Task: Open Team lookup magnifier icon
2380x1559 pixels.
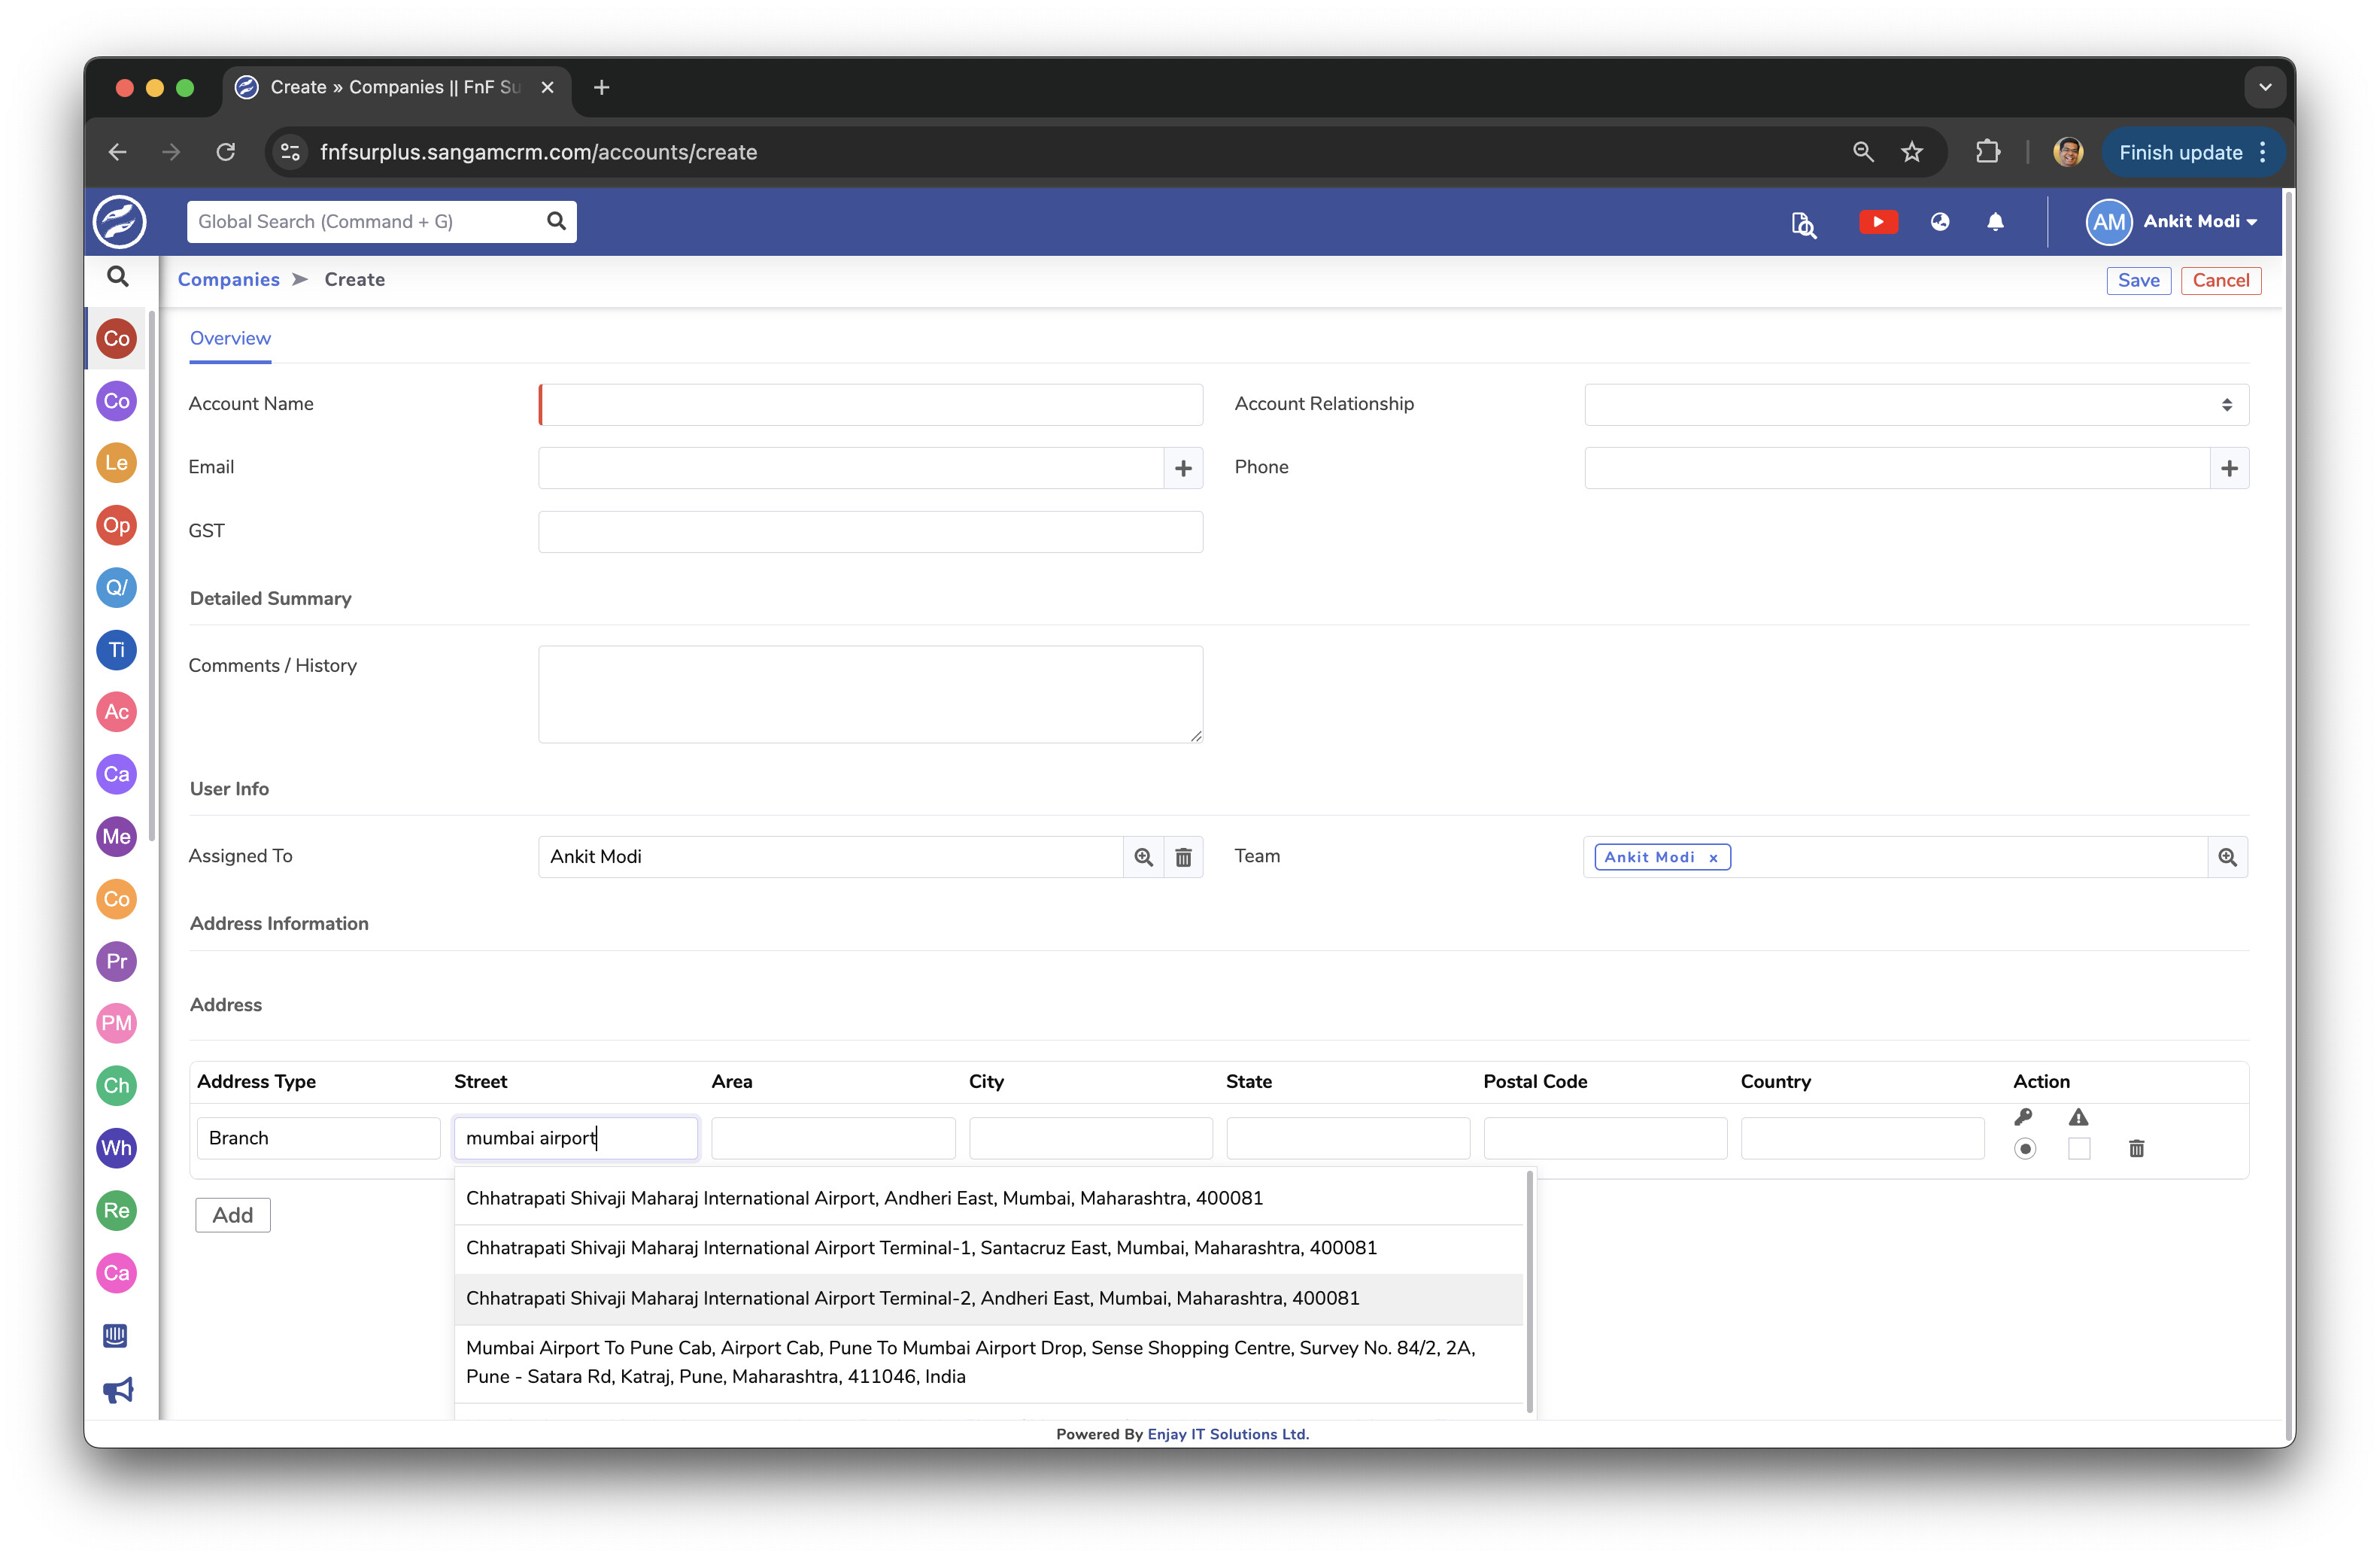Action: 2227,857
